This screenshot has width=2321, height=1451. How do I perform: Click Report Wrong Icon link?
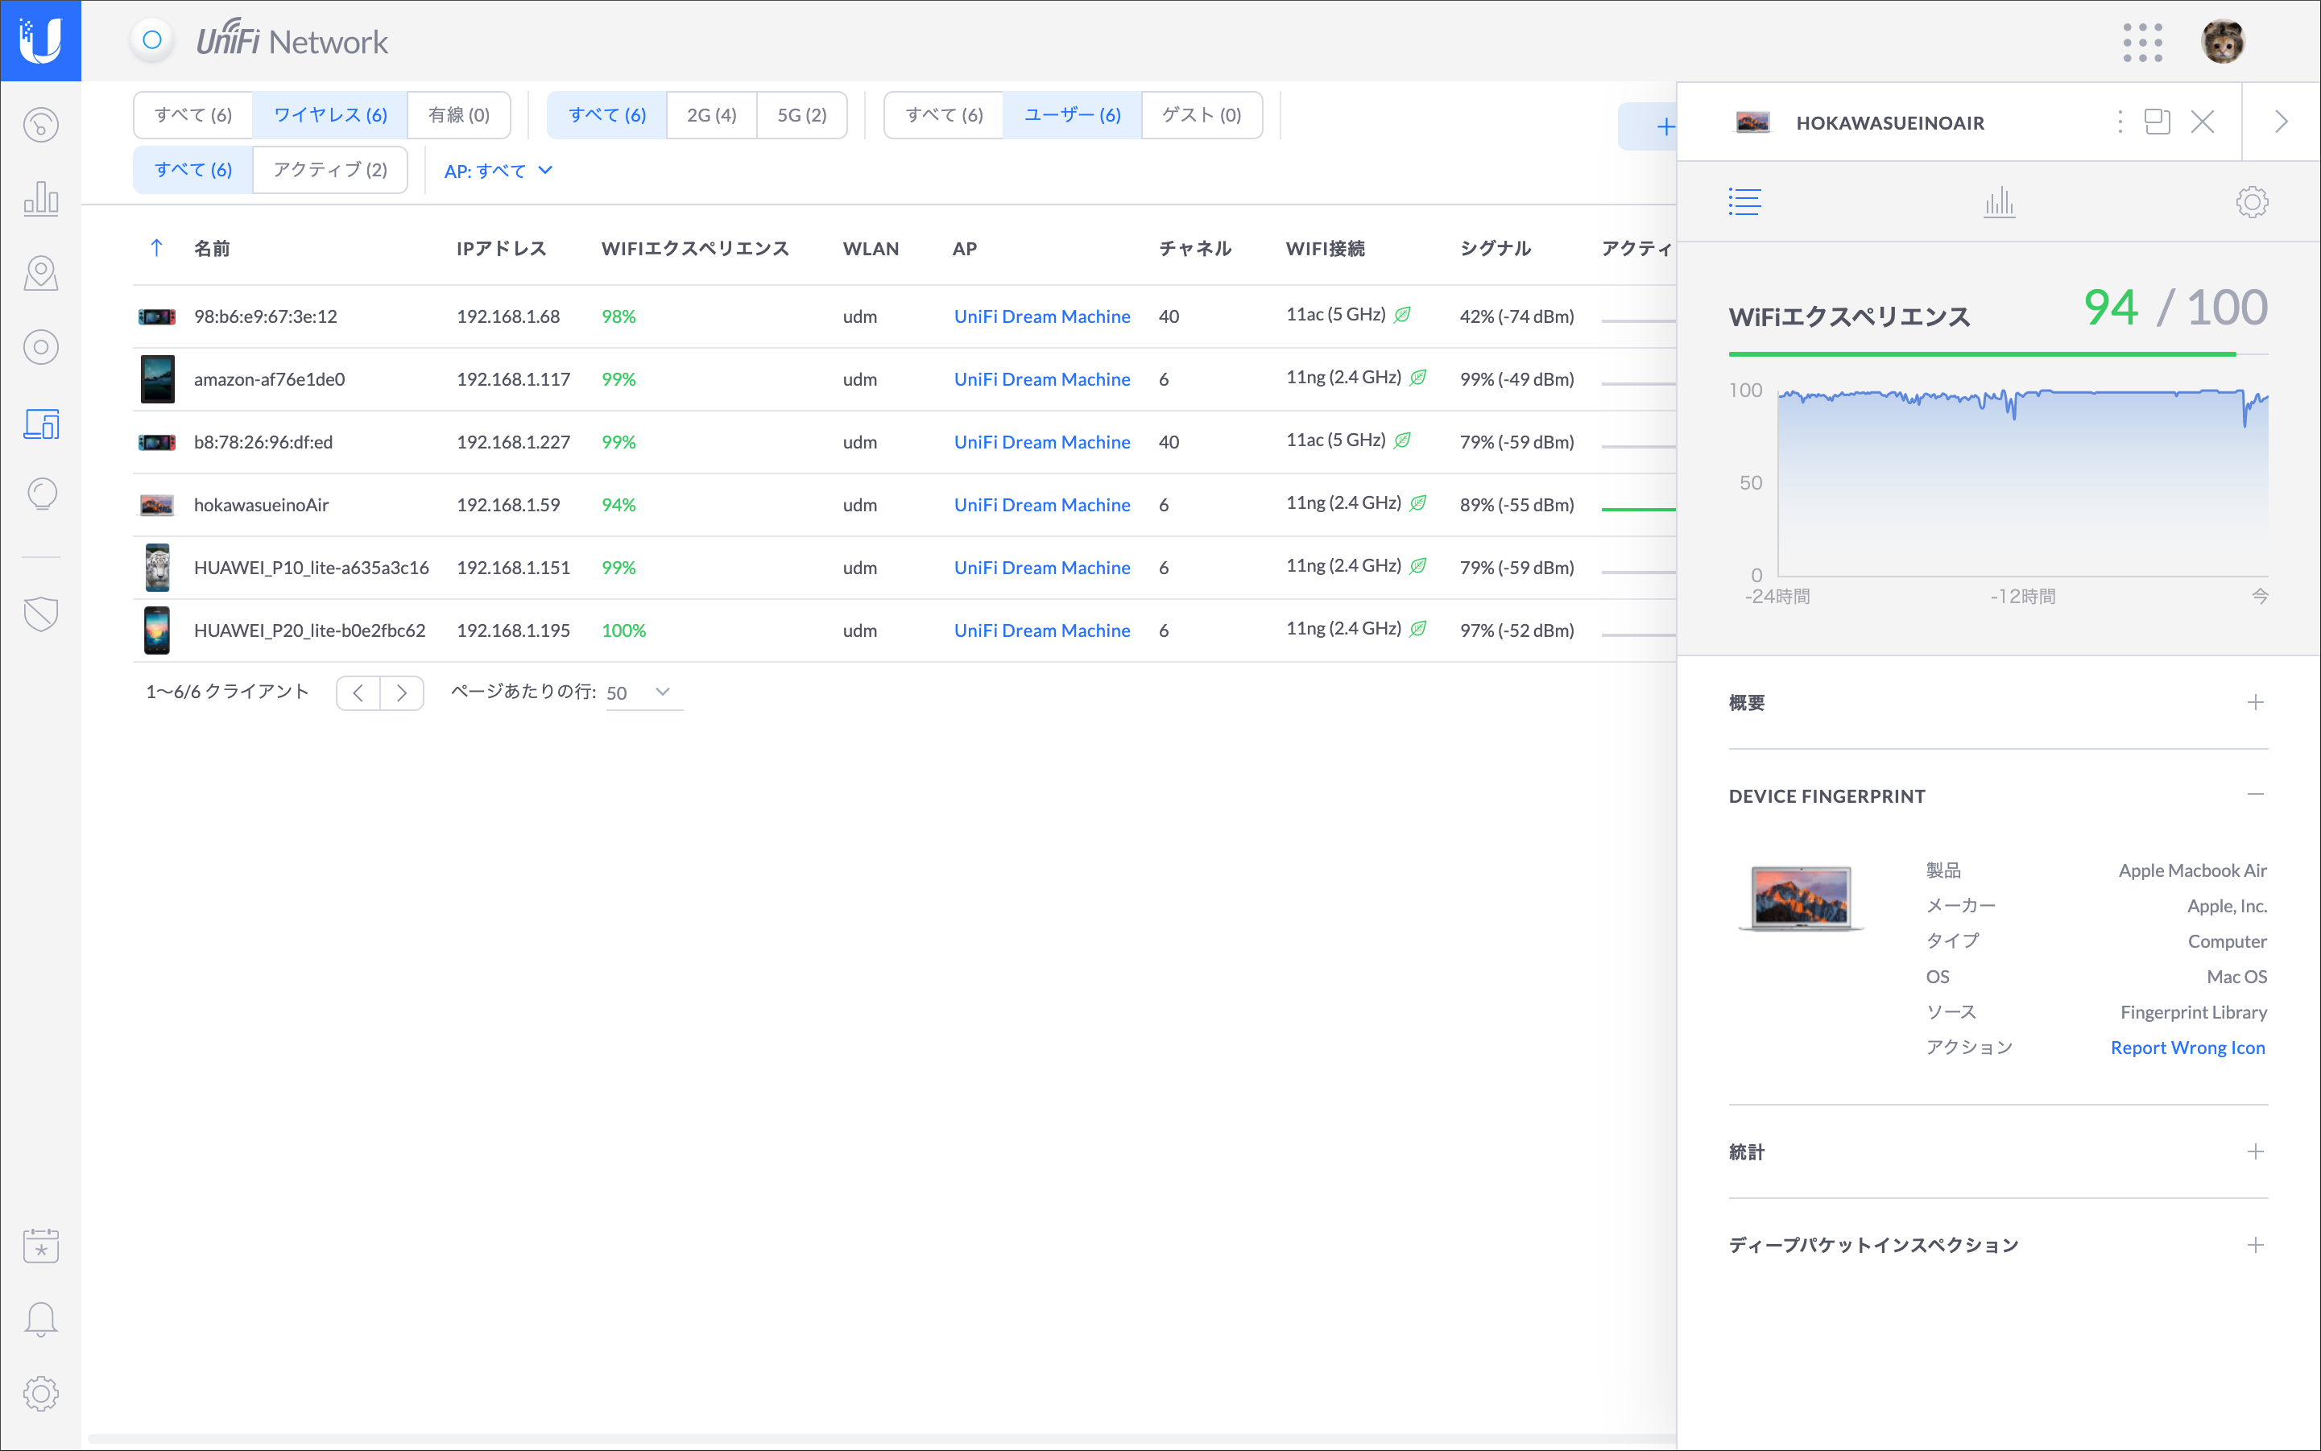(x=2187, y=1048)
